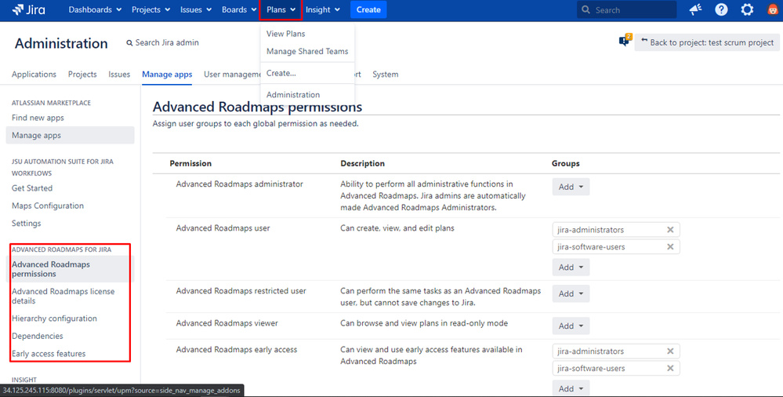This screenshot has width=783, height=397.
Task: Click the Advanced Roadmaps restricted user permission name
Action: point(241,291)
